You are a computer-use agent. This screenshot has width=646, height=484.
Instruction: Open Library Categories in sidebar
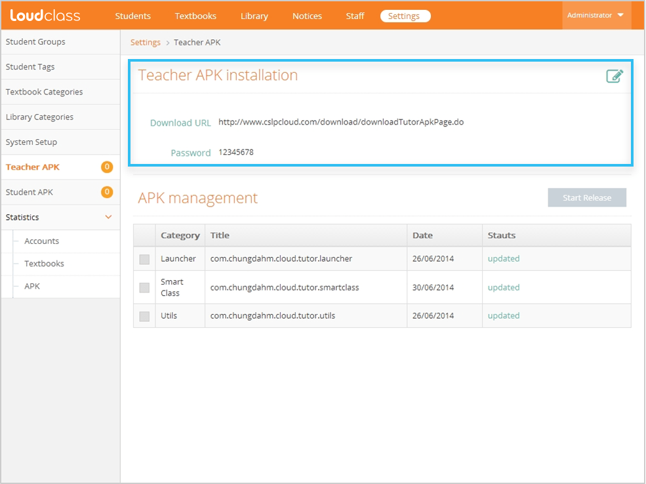coord(60,117)
